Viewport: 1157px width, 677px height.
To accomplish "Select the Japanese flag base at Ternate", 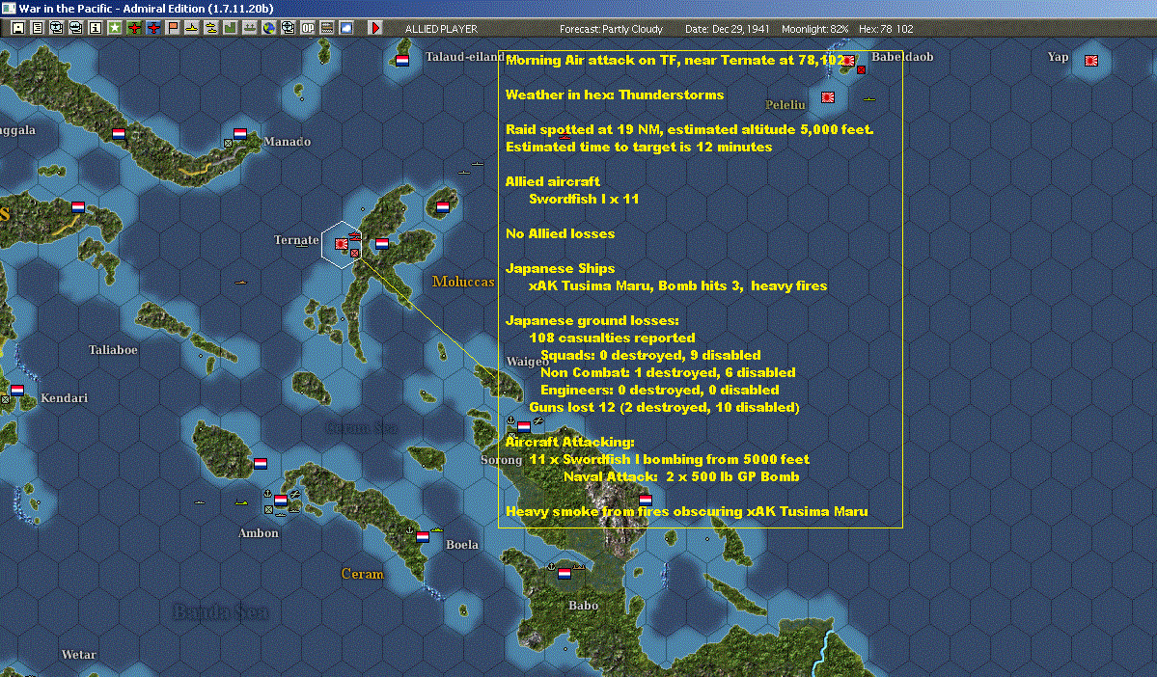I will coord(341,243).
